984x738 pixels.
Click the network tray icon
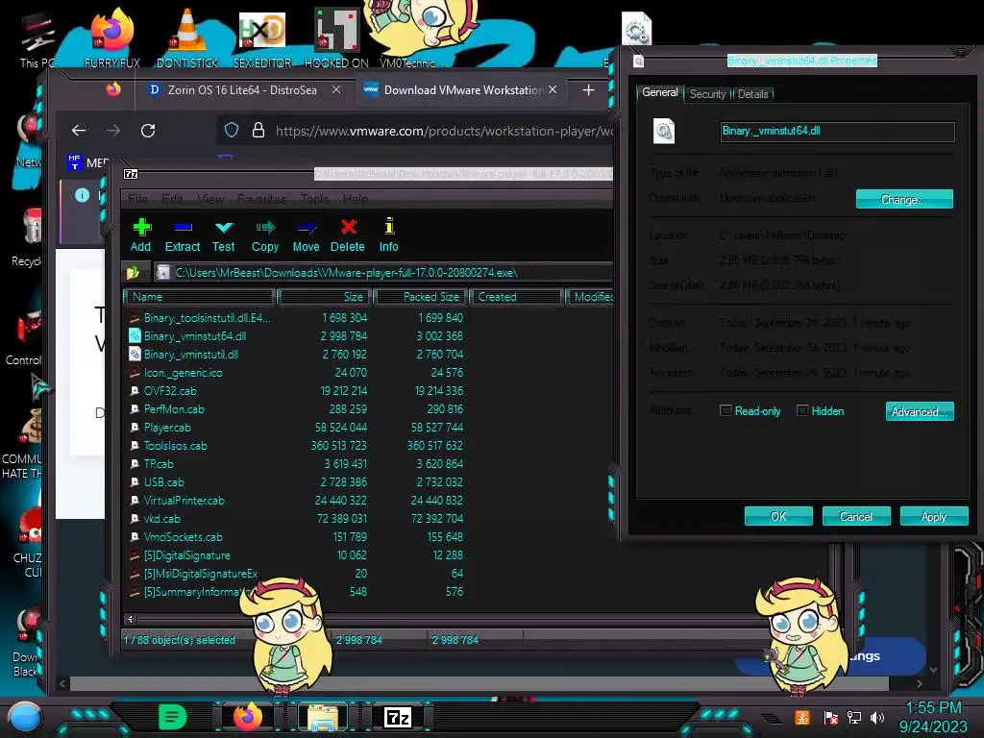pos(854,717)
